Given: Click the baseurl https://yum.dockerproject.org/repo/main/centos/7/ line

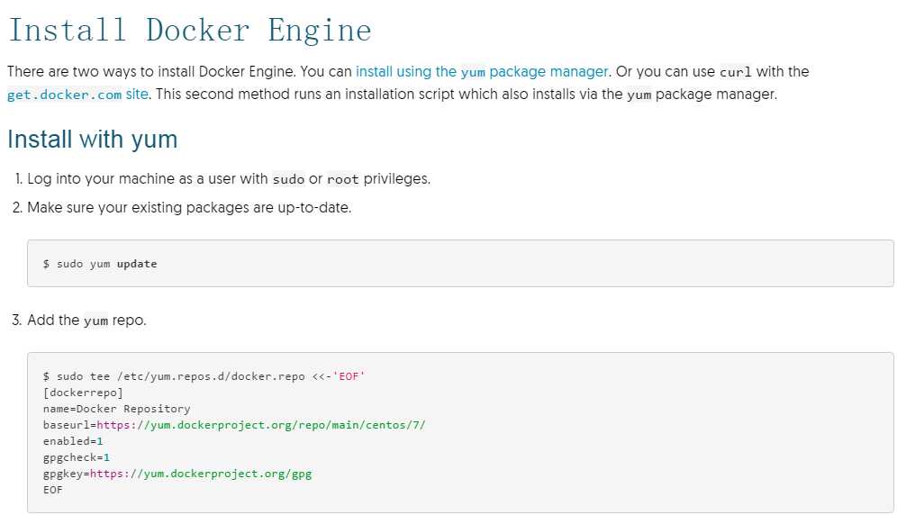Looking at the screenshot, I should coord(234,425).
